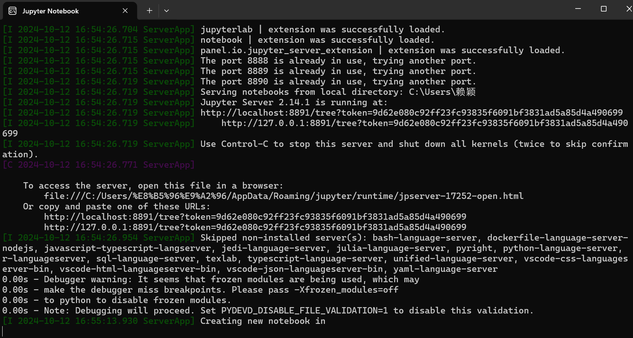Close the terminal window

point(629,9)
